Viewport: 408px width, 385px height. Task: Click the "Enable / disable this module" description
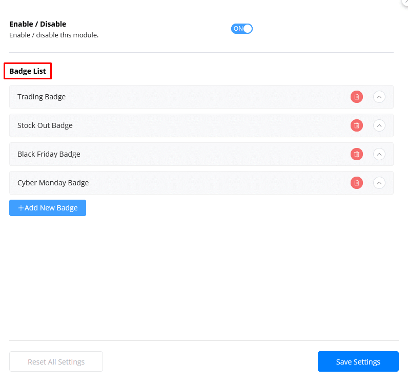click(x=54, y=35)
